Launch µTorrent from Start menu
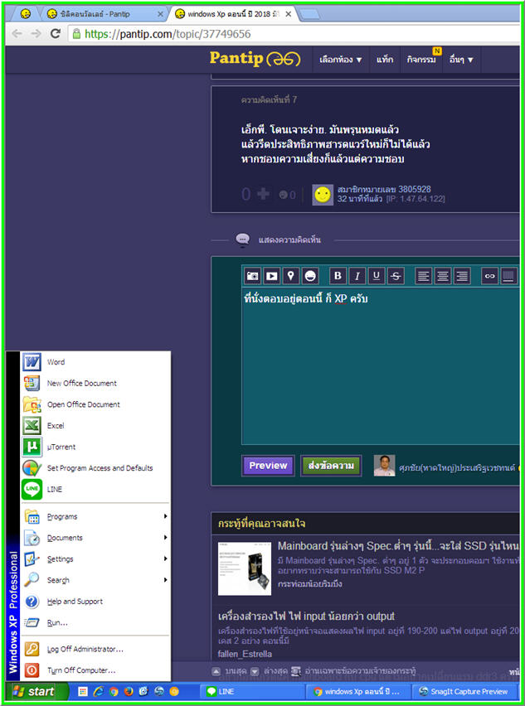Screen dimensions: 525x706 [x=95, y=447]
